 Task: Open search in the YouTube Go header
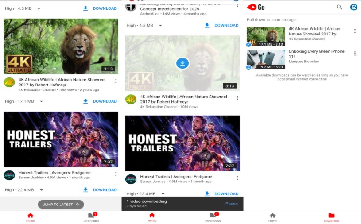click(339, 7)
